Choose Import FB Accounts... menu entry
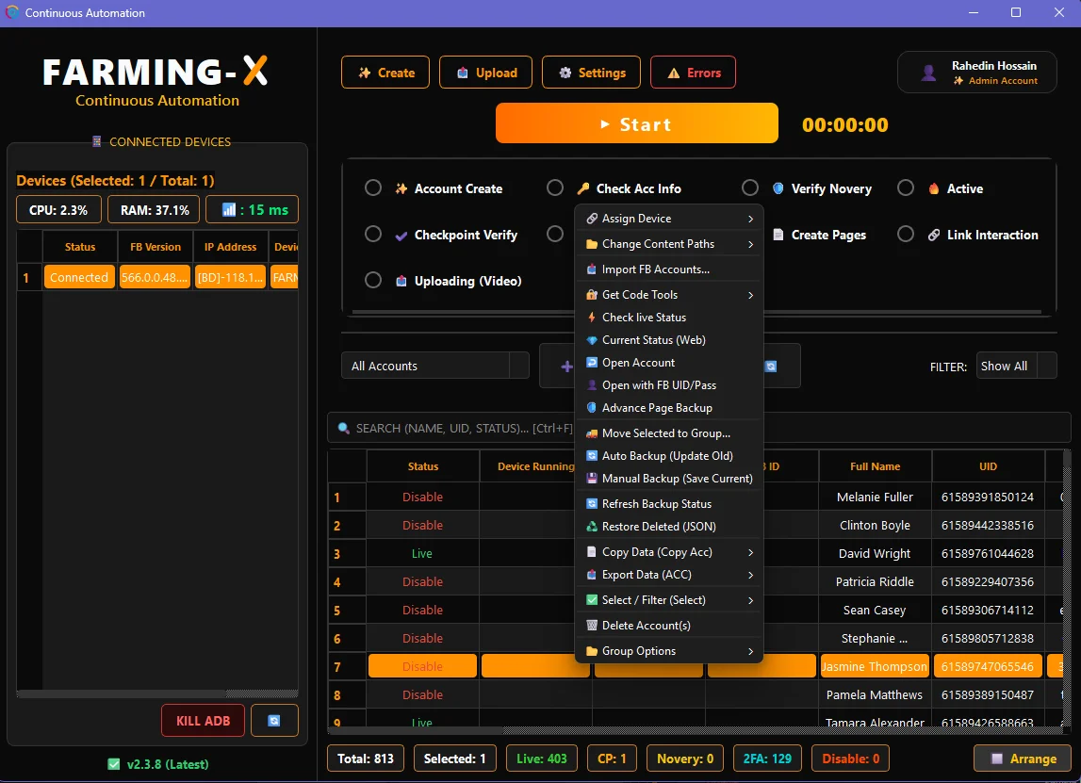This screenshot has height=783, width=1081. pyautogui.click(x=669, y=269)
